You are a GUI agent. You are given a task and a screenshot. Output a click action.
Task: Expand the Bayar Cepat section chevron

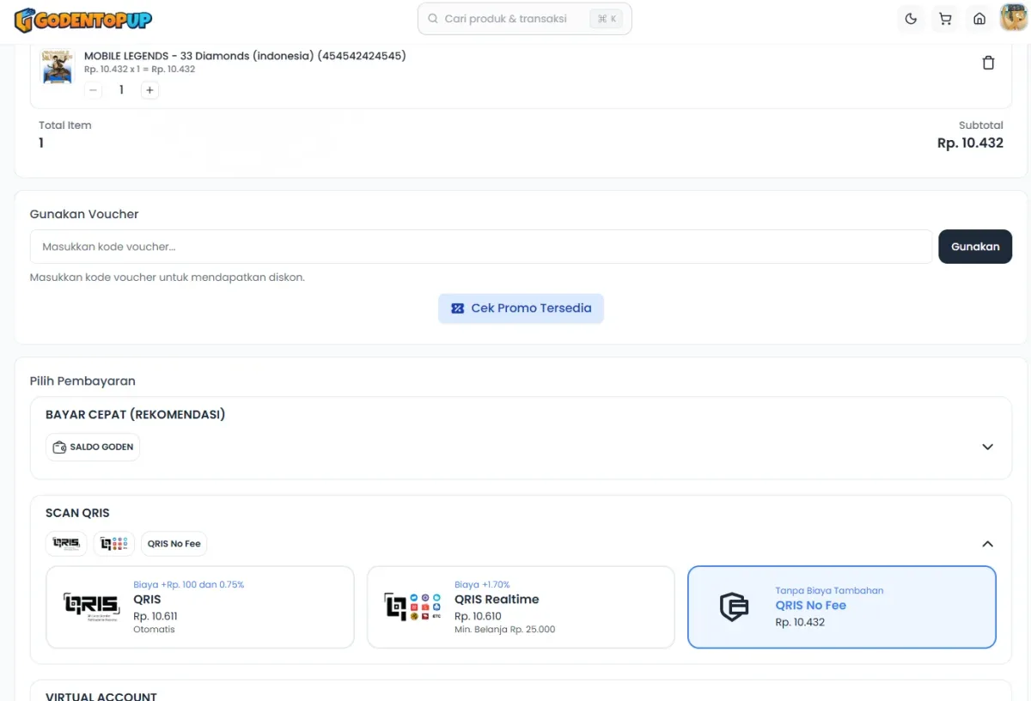click(x=987, y=447)
